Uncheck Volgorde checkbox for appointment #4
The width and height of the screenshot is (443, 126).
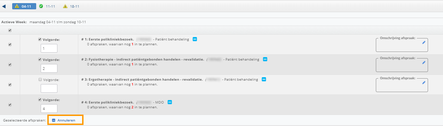click(x=40, y=100)
